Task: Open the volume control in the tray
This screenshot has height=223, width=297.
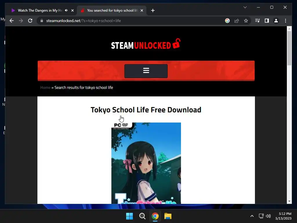Action: pos(268,216)
